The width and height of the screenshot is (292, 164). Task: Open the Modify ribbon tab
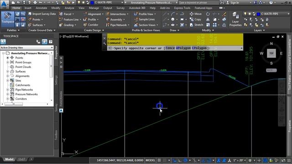click(56, 8)
